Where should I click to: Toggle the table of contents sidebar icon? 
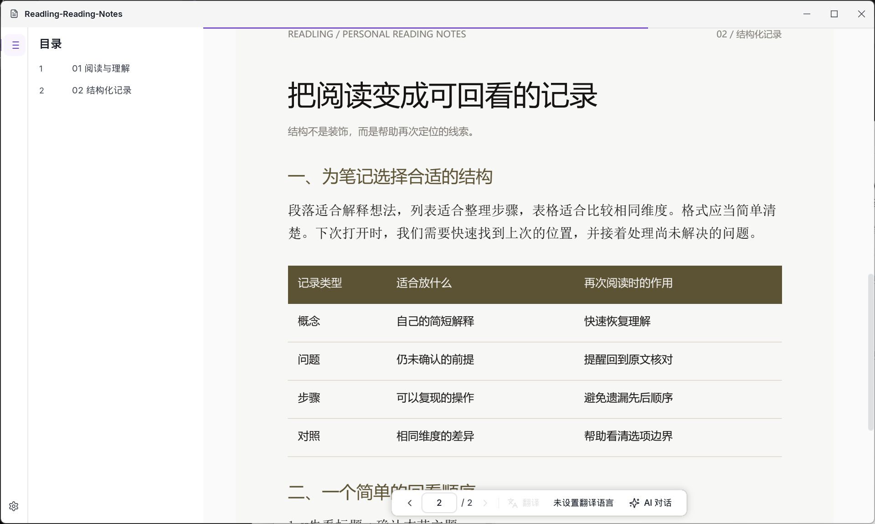15,45
